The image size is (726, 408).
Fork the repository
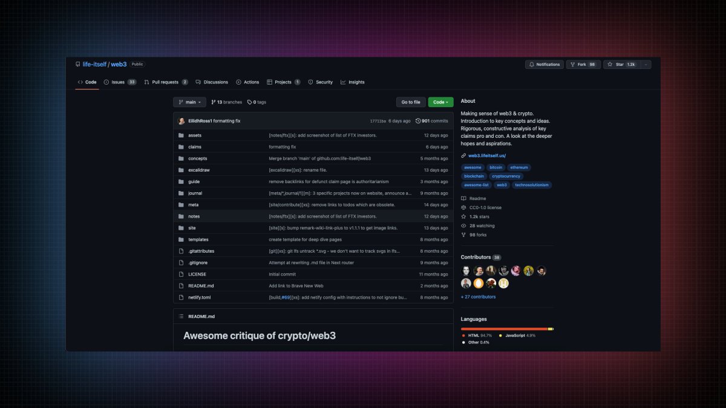584,65
